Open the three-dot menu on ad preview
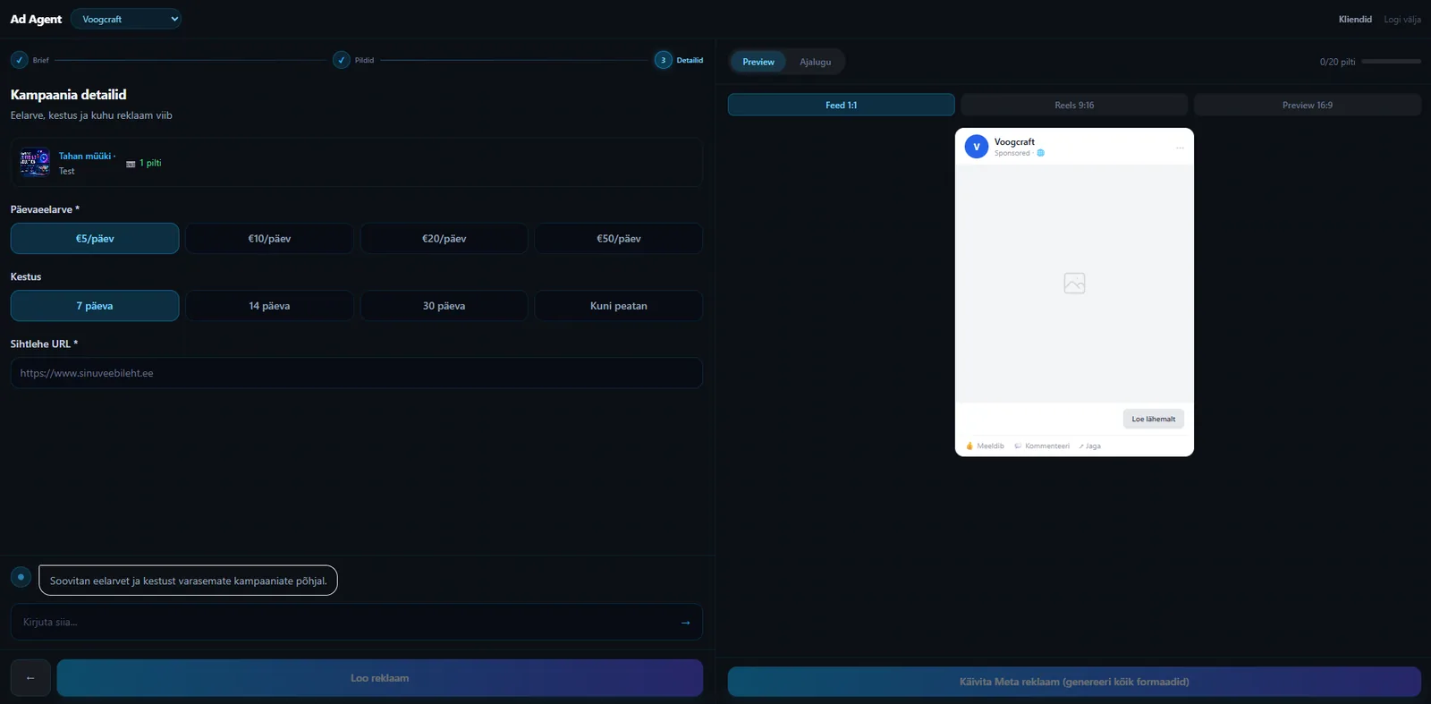 tap(1180, 148)
